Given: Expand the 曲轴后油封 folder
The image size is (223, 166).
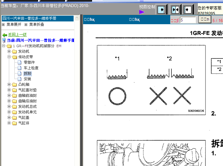Looking at the screenshot, I should tap(9, 101).
